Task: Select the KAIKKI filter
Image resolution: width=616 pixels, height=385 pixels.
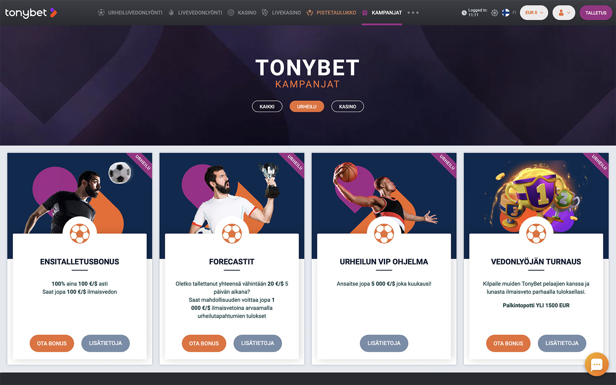Action: pyautogui.click(x=267, y=106)
